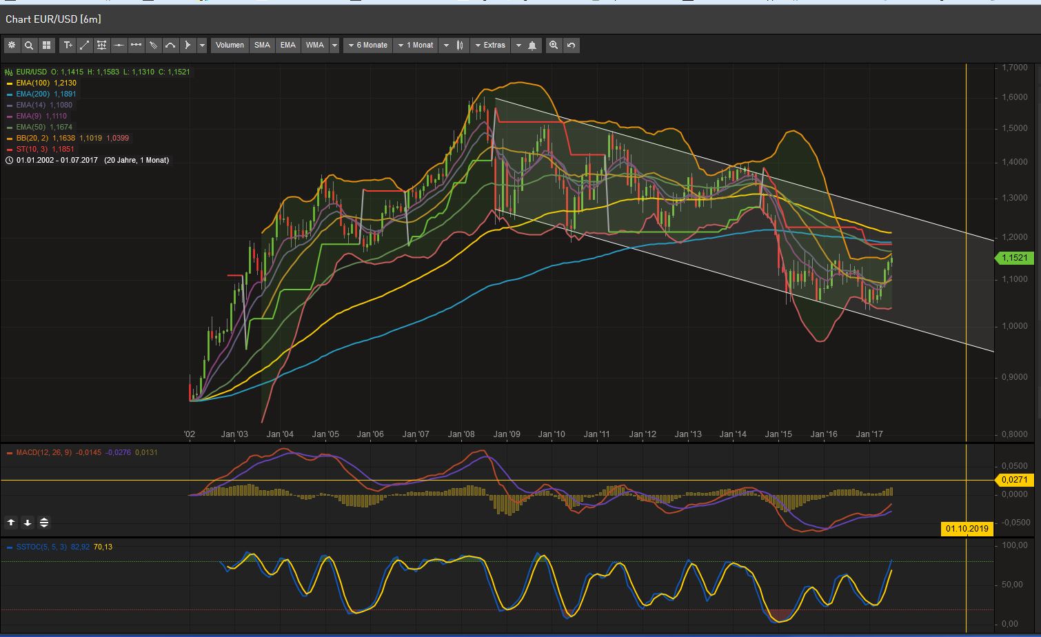Select the trendline drawing tool
The image size is (1041, 637).
[84, 45]
